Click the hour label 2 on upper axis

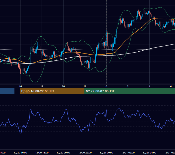point(128,87)
